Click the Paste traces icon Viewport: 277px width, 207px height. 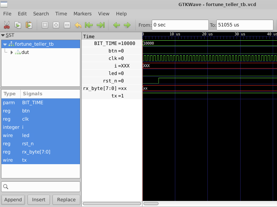(x=29, y=25)
